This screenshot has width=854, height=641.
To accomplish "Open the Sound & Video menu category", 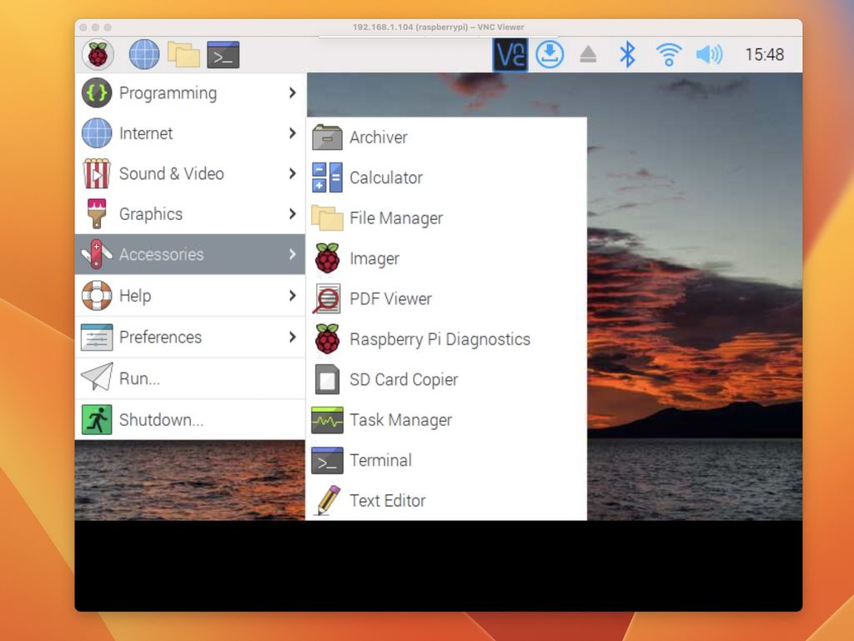I will click(x=190, y=173).
